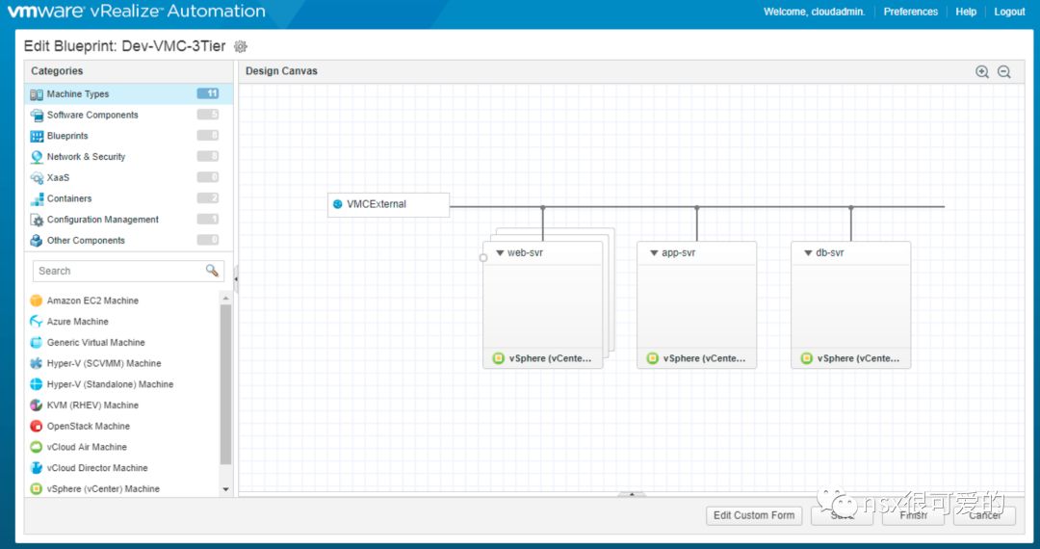Screen dimensions: 1040x549
Task: Click the KVM (RHEV) Machine label
Action: [92, 405]
